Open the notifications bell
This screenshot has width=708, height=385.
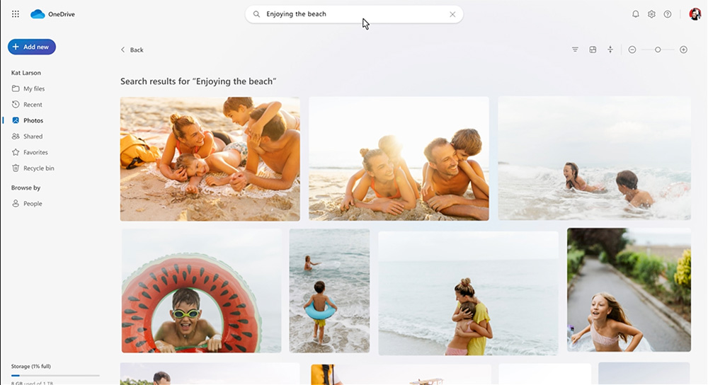point(635,14)
